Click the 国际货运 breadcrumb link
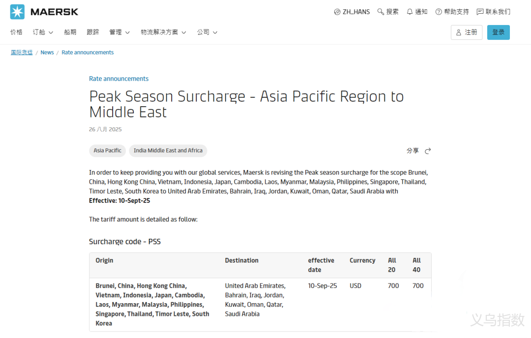The height and width of the screenshot is (338, 531). tap(22, 53)
